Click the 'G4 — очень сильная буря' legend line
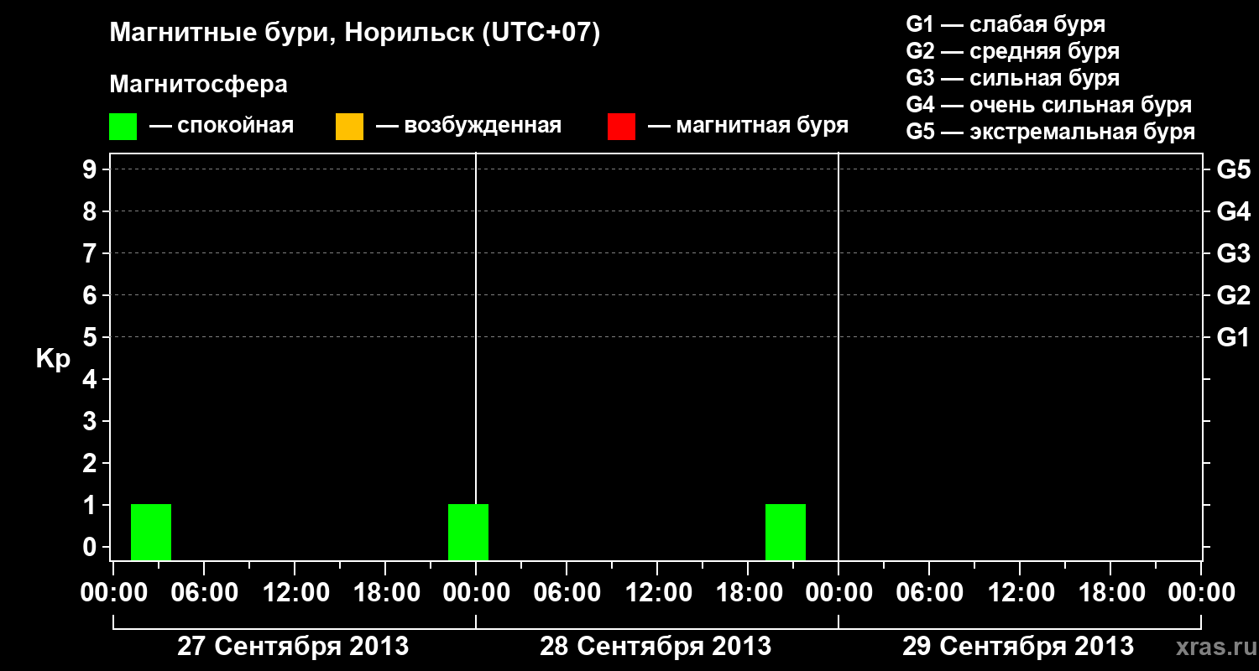This screenshot has height=671, width=1259. pos(1049,105)
